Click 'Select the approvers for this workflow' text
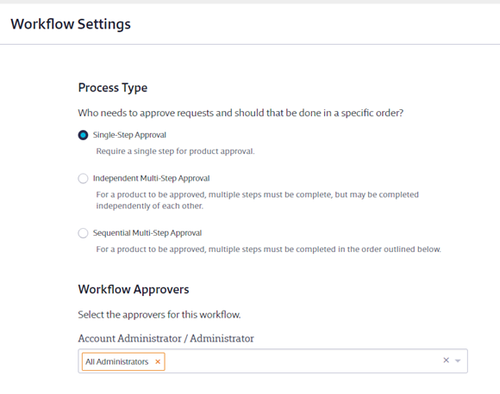The height and width of the screenshot is (394, 500). [159, 315]
